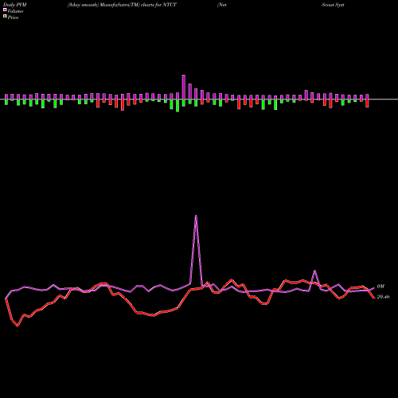
Task: Click the '(Net' title text
Action: pos(222,5)
